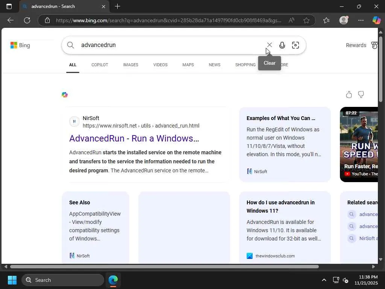Click the vertical scrollbar thumb
Viewport: 385px width, 289px height.
click(x=380, y=69)
